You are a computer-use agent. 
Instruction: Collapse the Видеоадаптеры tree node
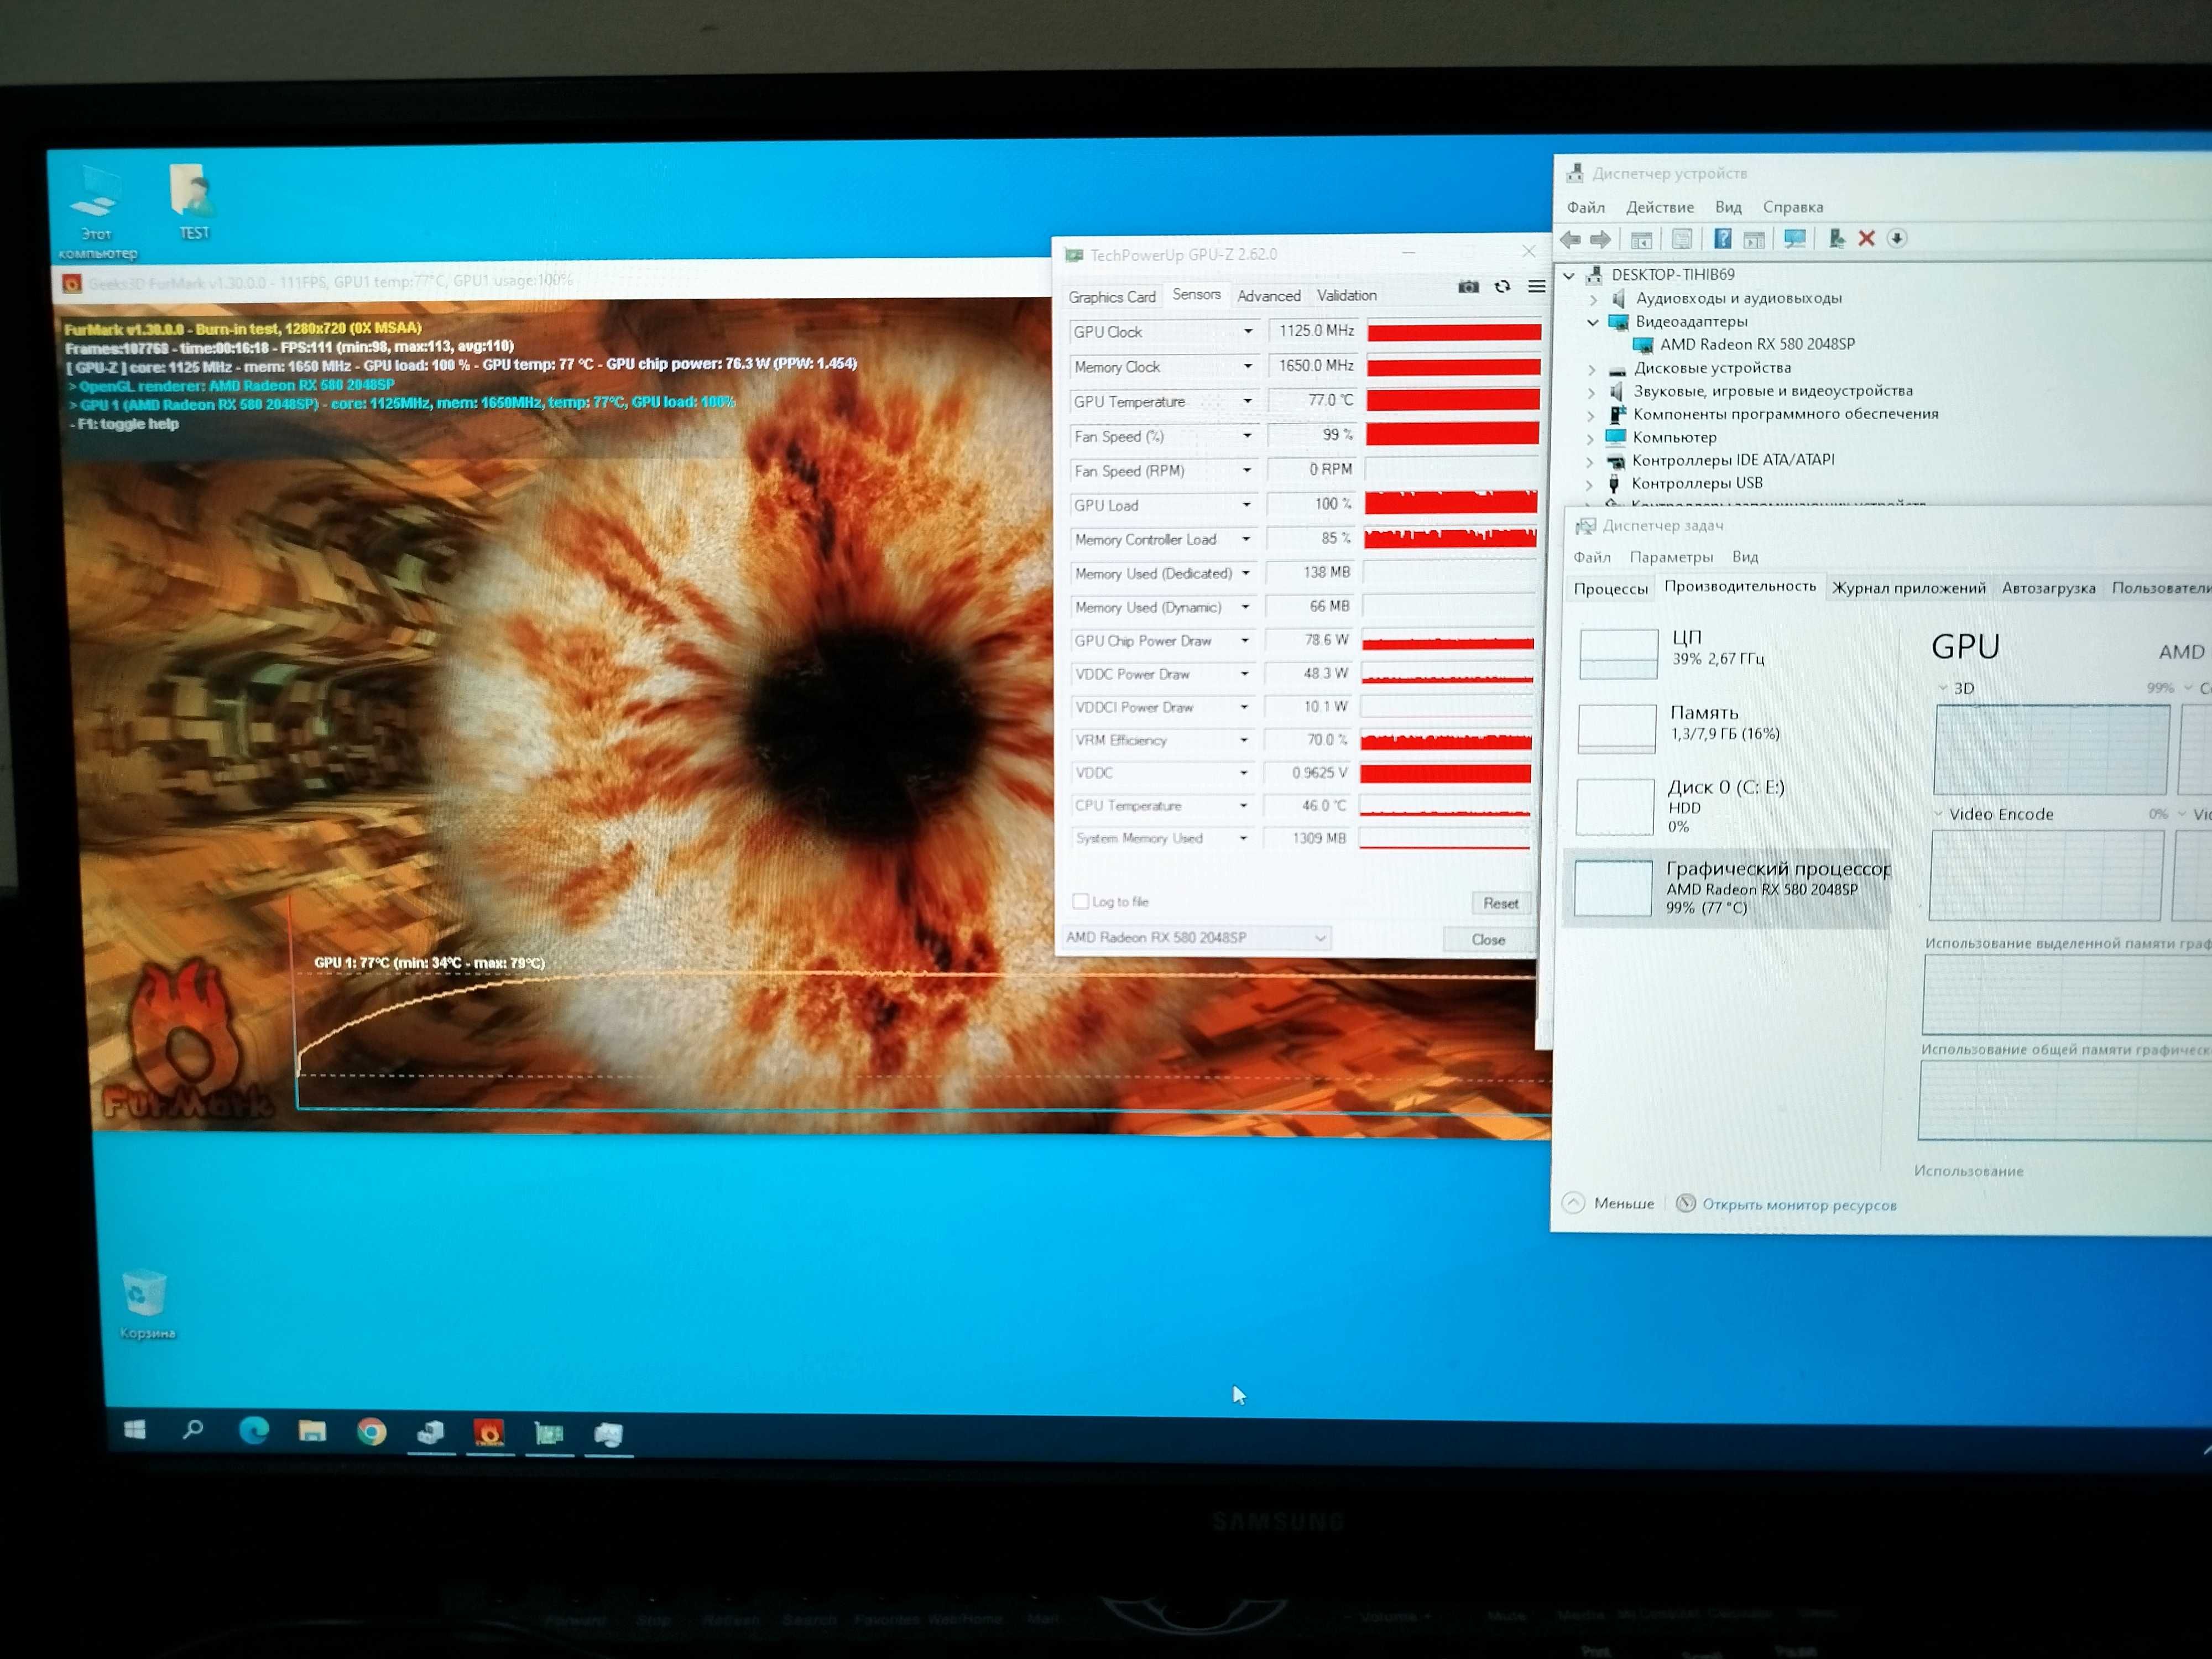pos(1592,322)
